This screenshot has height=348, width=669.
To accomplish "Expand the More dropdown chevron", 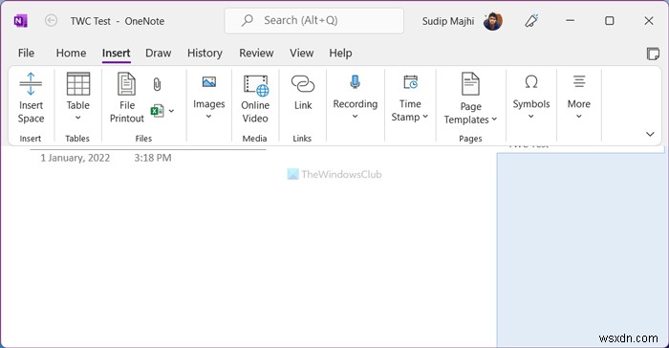I will [x=579, y=116].
